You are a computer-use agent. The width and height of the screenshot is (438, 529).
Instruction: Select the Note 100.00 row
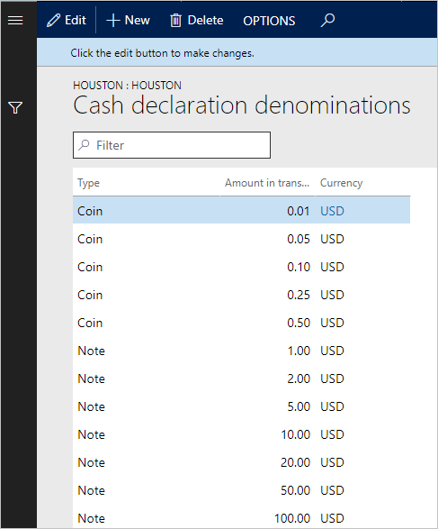click(x=241, y=518)
